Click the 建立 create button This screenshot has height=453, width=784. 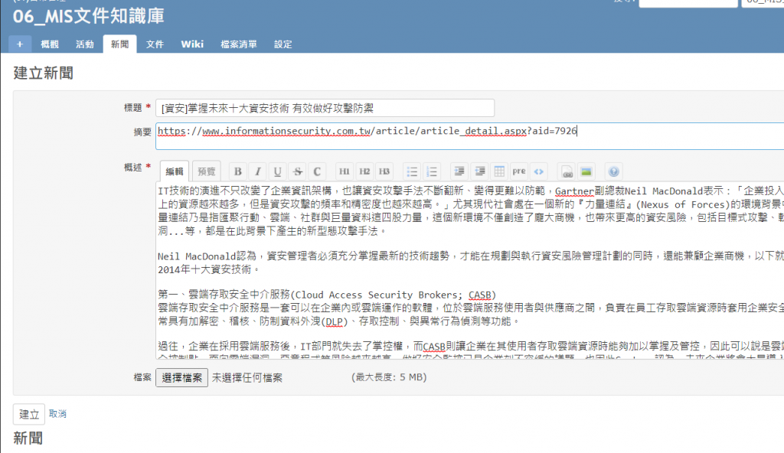[x=29, y=414]
